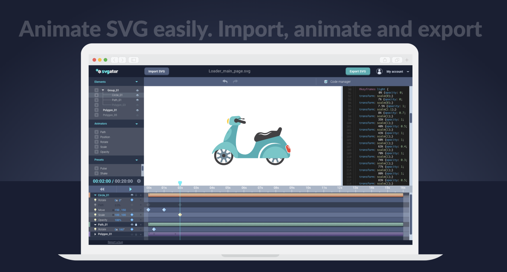Open timeline settings gear icon
The image size is (507, 272).
(x=139, y=181)
